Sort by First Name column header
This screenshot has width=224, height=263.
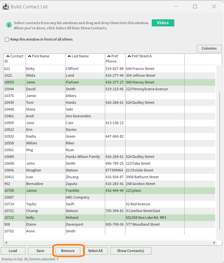click(x=45, y=59)
